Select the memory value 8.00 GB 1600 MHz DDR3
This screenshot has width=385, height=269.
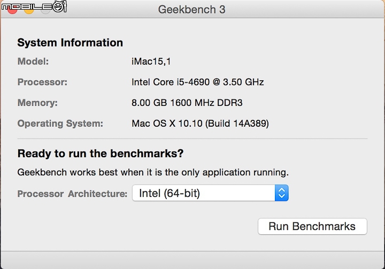coord(187,103)
